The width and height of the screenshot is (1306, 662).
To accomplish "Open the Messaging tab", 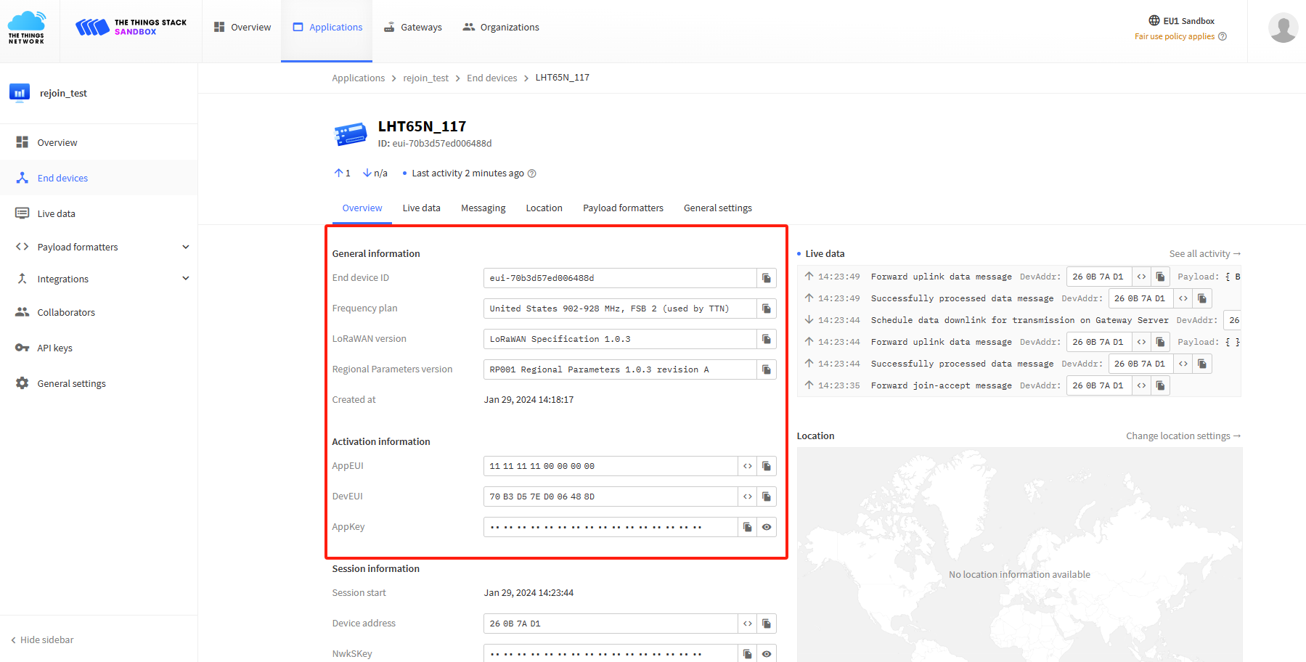I will tap(483, 208).
